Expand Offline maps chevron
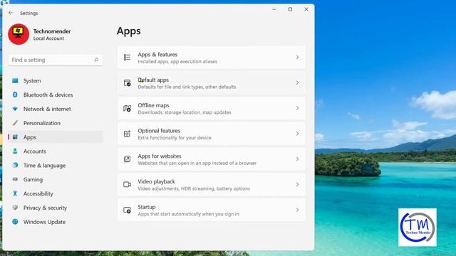456x256 pixels. [x=297, y=108]
